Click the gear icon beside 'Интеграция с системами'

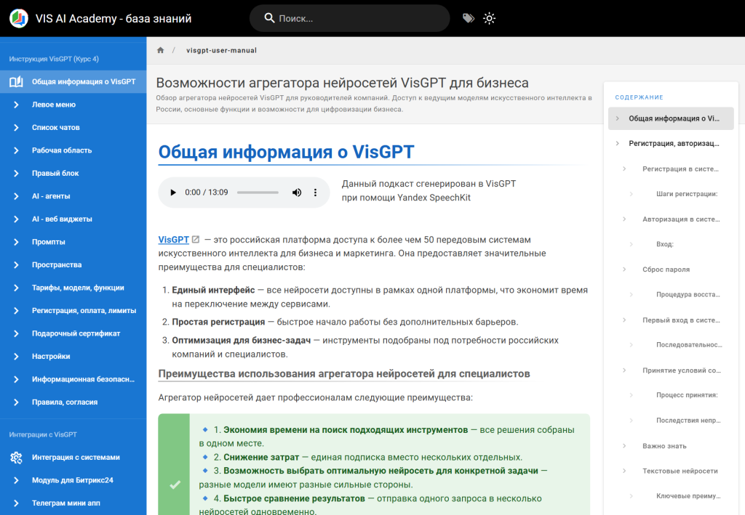pos(15,457)
